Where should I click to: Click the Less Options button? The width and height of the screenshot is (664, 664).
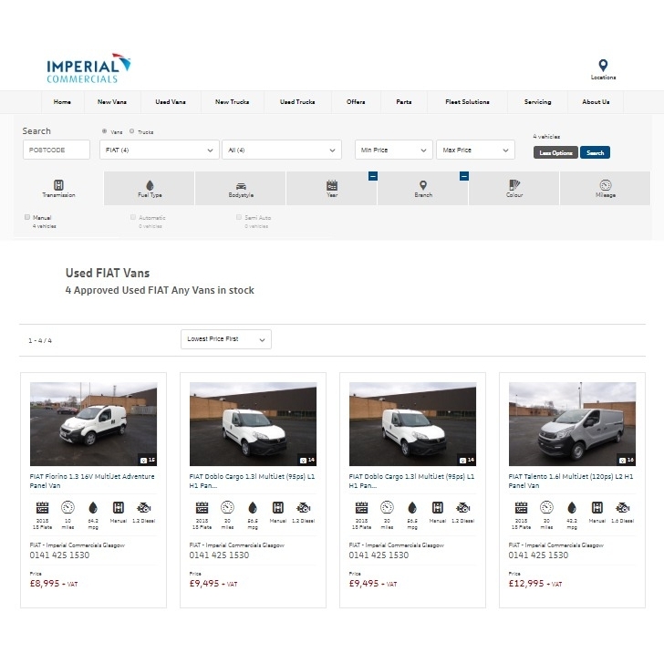tap(555, 152)
